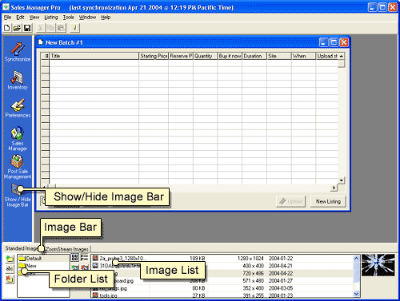400x301 pixels.
Task: Click the rename folder 'abc' icon
Action: click(10, 269)
